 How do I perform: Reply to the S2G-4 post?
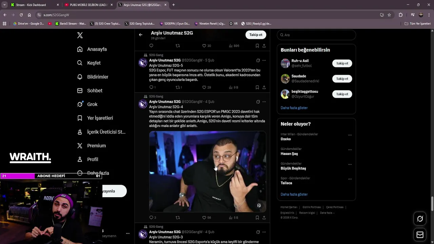(153, 218)
